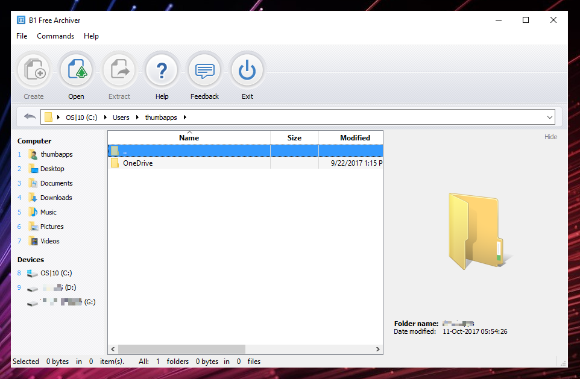This screenshot has width=580, height=379.
Task: Select the thumbapps sidebar label
Action: 57,154
